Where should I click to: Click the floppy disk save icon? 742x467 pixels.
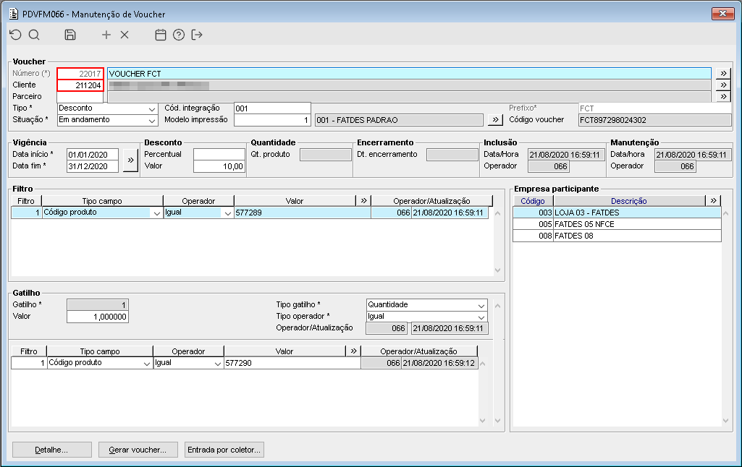point(70,35)
